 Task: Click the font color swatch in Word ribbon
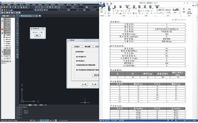point(120,13)
